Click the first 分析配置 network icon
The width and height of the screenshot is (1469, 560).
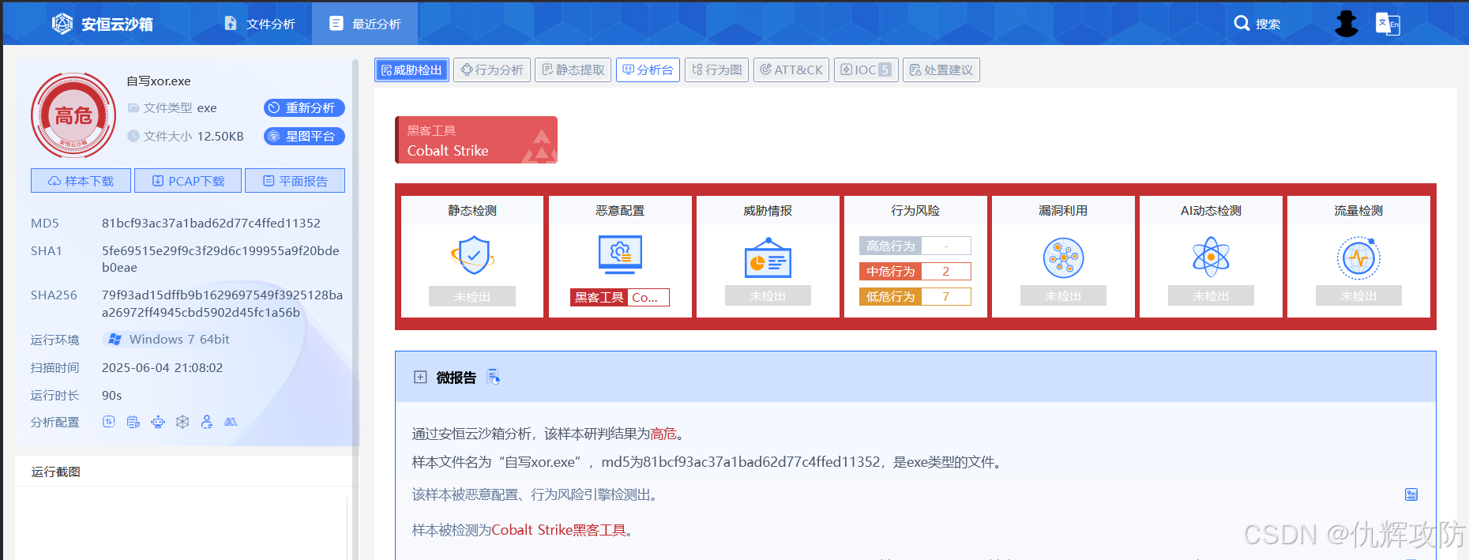point(109,422)
